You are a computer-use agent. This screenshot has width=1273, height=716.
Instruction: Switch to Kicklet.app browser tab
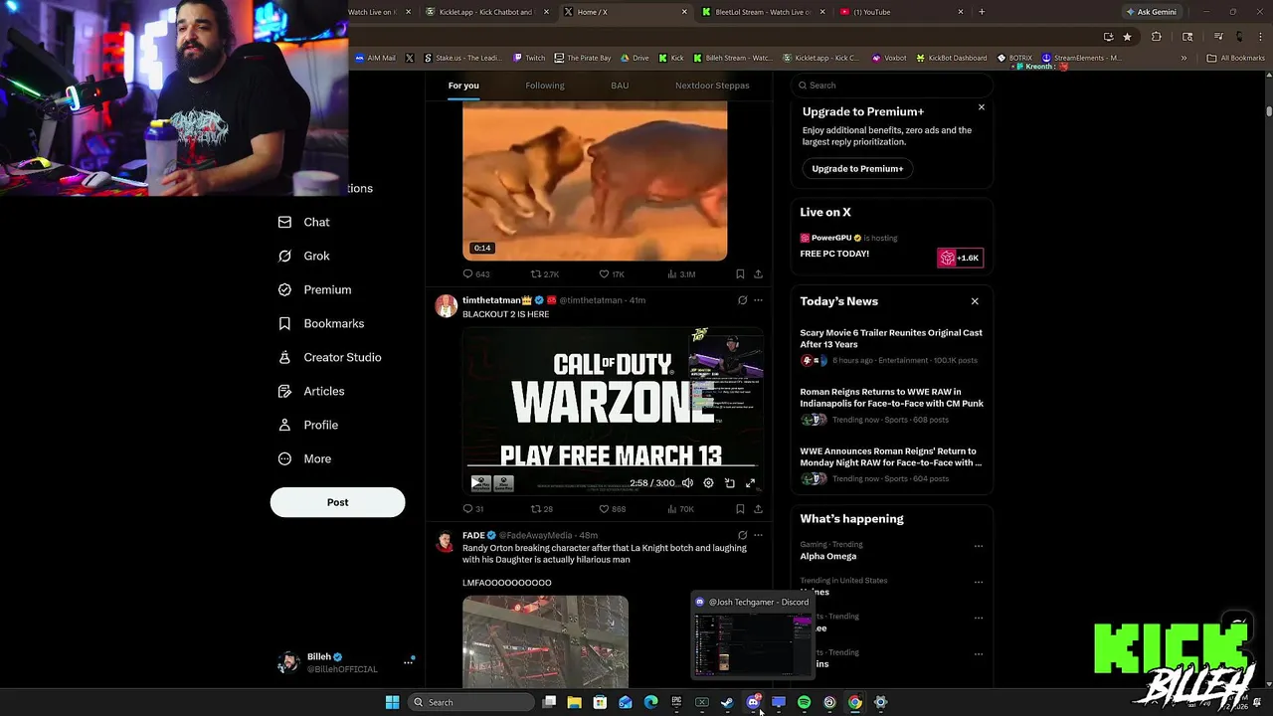coord(485,12)
